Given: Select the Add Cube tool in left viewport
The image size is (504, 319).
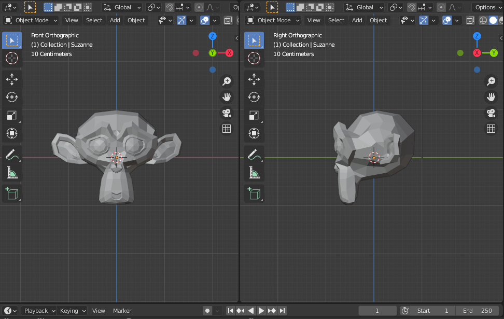Looking at the screenshot, I should pos(12,193).
